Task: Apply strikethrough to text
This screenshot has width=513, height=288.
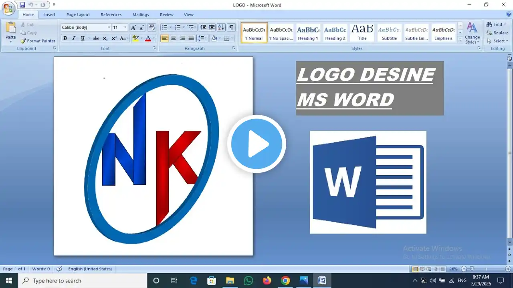Action: (96, 38)
